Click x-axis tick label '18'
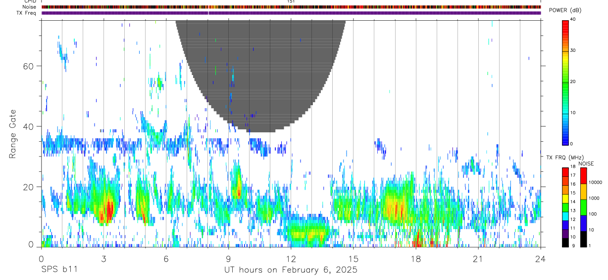Viewport: 608px width, 280px height. [x=415, y=259]
